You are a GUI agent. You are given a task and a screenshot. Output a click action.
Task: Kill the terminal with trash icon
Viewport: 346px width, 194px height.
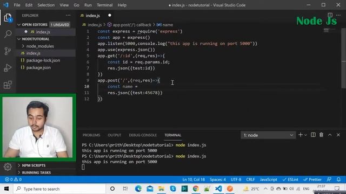pyautogui.click(x=321, y=135)
